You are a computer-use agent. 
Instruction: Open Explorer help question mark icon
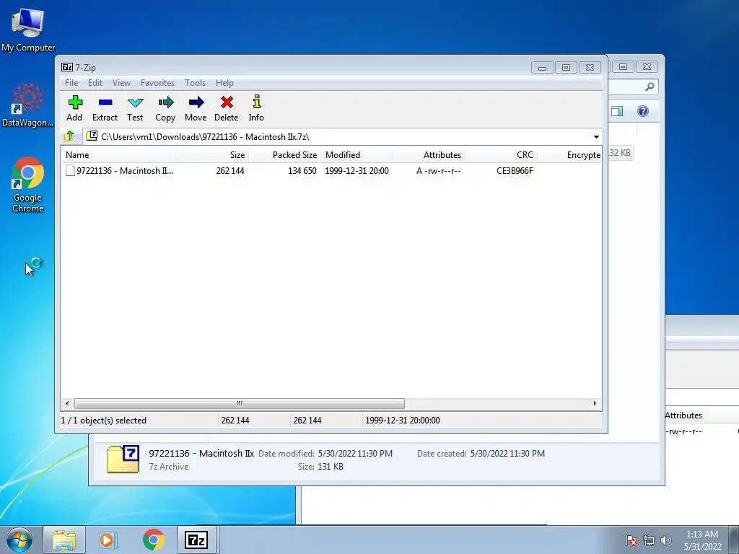coord(643,111)
